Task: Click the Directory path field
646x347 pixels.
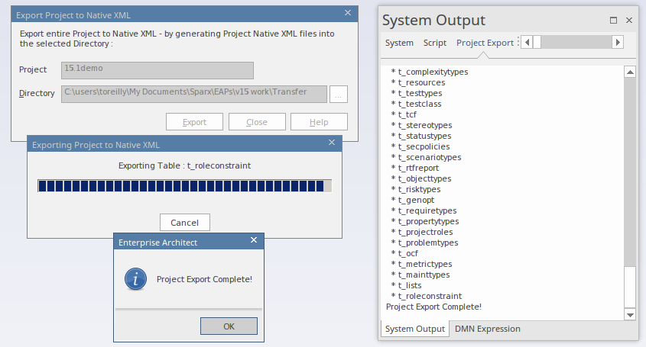Action: (x=193, y=93)
